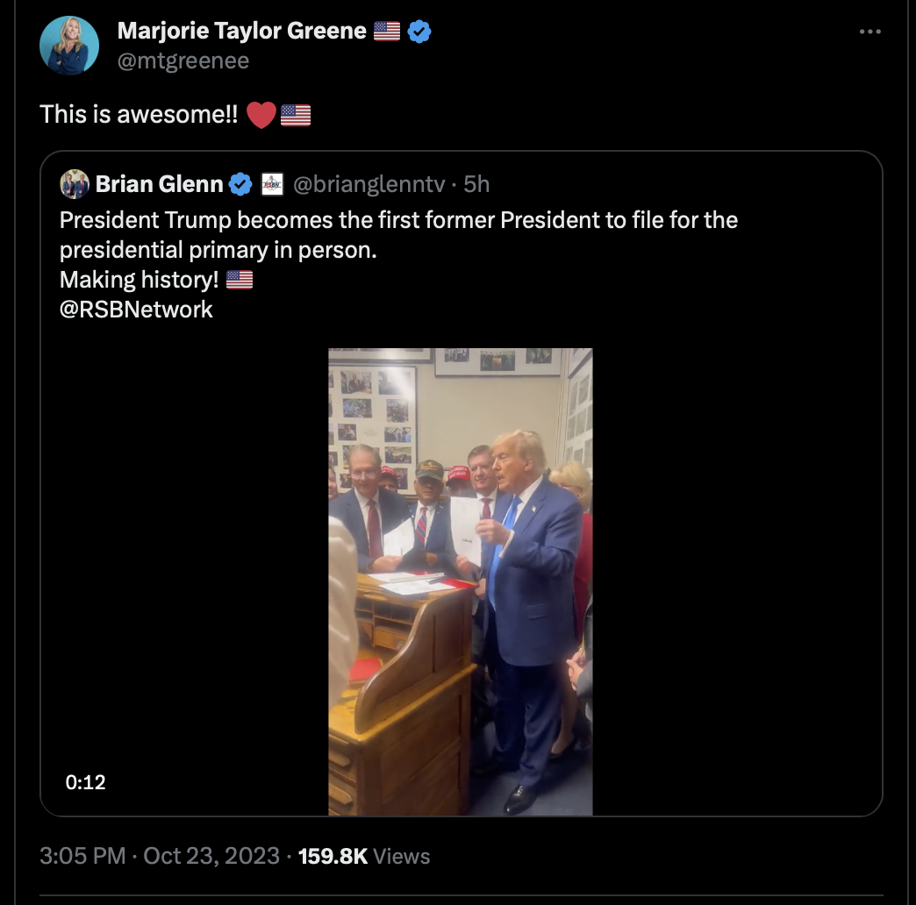
Task: Click the 0:12 video duration label
Action: click(86, 782)
